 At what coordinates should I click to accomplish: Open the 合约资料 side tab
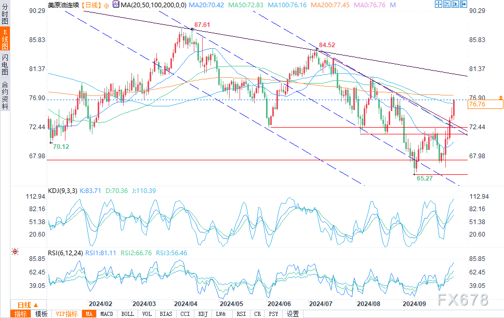(x=5, y=95)
